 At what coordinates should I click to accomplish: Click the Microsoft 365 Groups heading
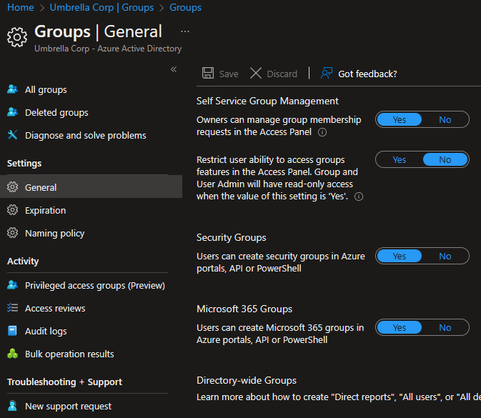pos(244,309)
